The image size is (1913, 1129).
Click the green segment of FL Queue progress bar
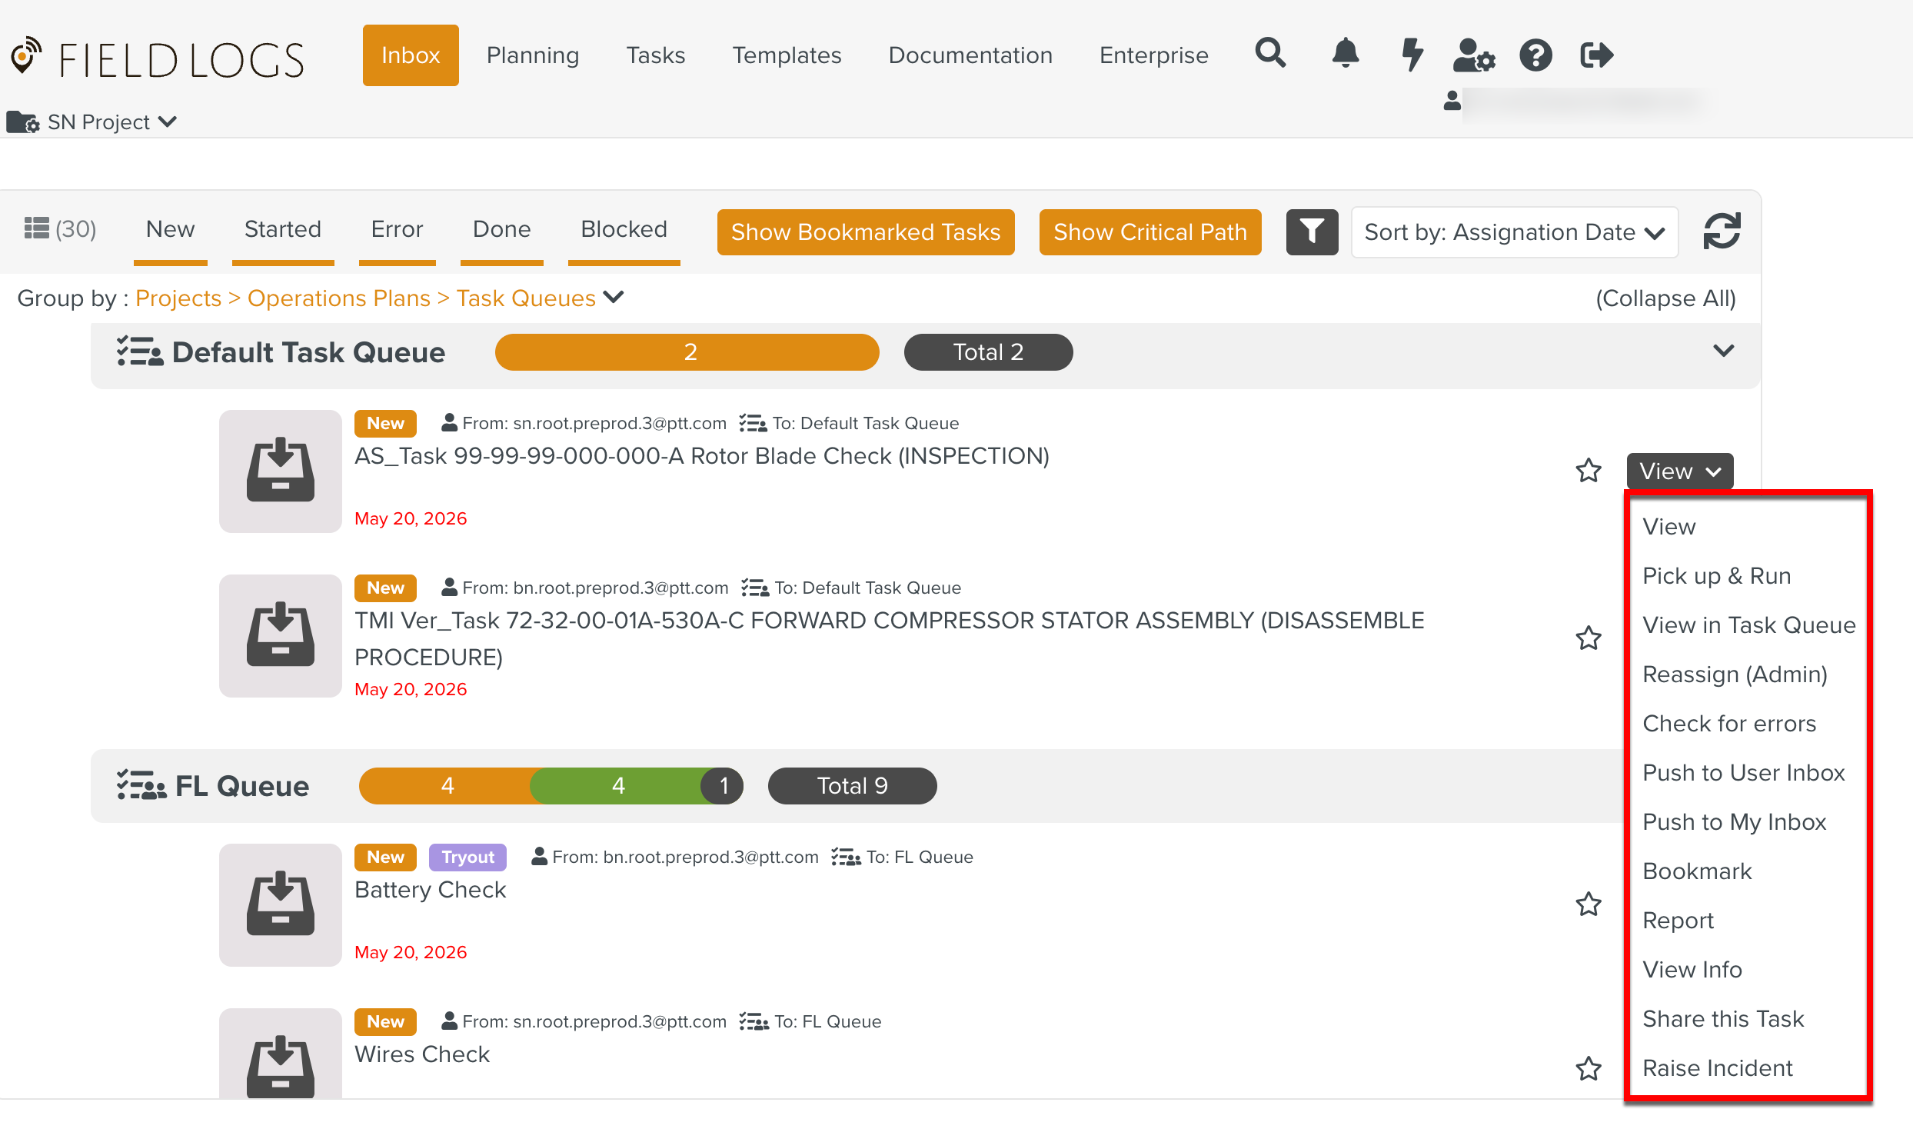(x=618, y=786)
